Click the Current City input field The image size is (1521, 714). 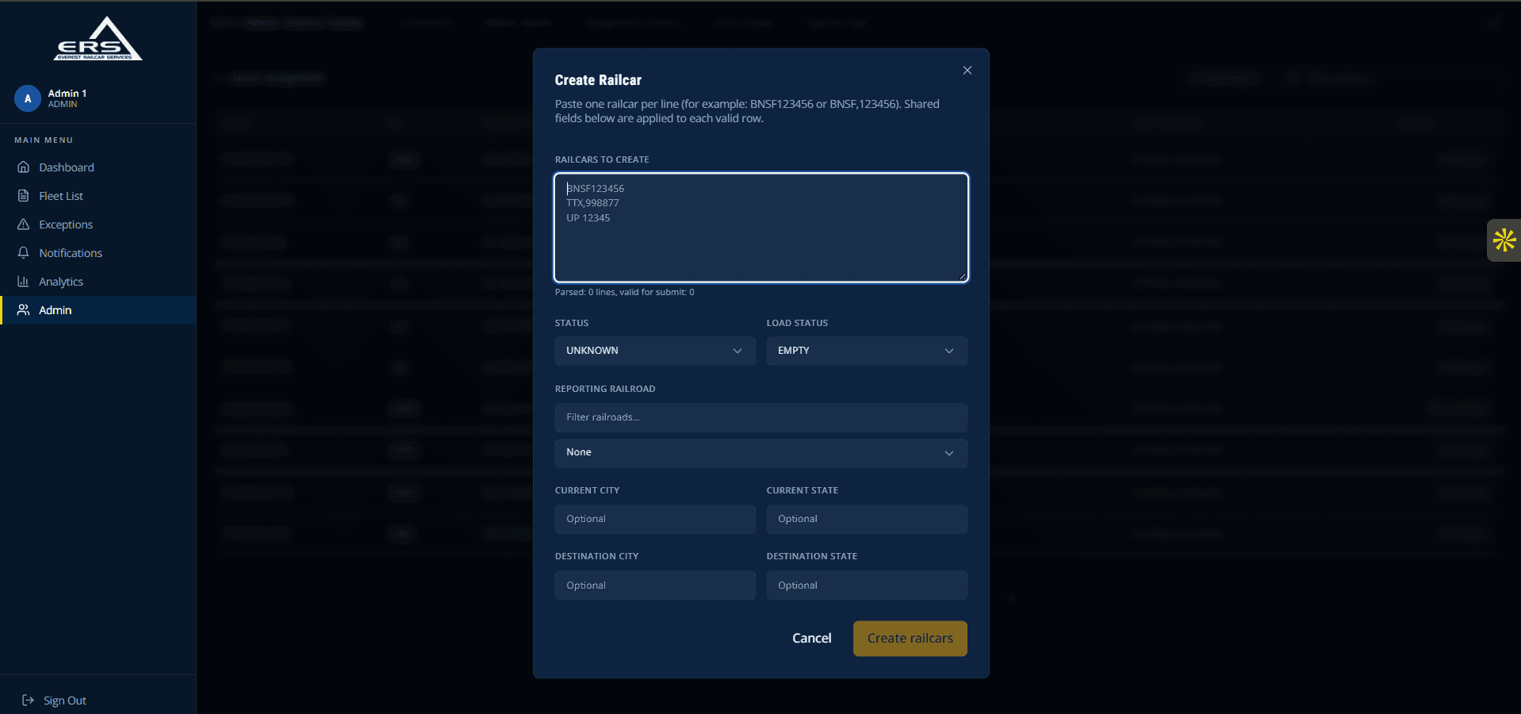pos(655,519)
